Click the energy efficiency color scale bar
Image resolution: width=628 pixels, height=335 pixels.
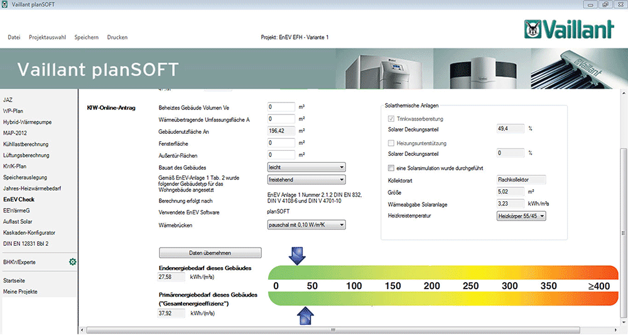443,286
